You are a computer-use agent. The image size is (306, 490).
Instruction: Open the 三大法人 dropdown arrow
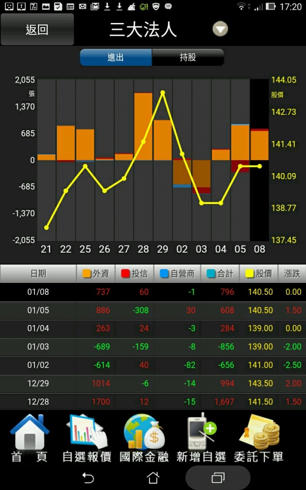(x=221, y=30)
